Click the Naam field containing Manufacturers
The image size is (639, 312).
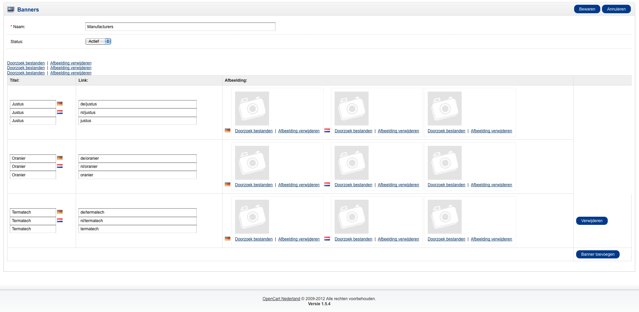[x=180, y=27]
